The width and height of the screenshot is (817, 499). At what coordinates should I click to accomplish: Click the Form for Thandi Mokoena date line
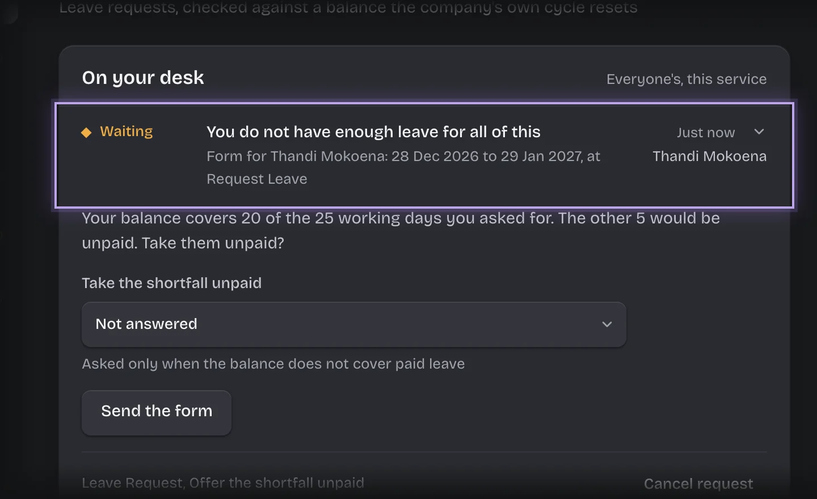click(x=403, y=156)
